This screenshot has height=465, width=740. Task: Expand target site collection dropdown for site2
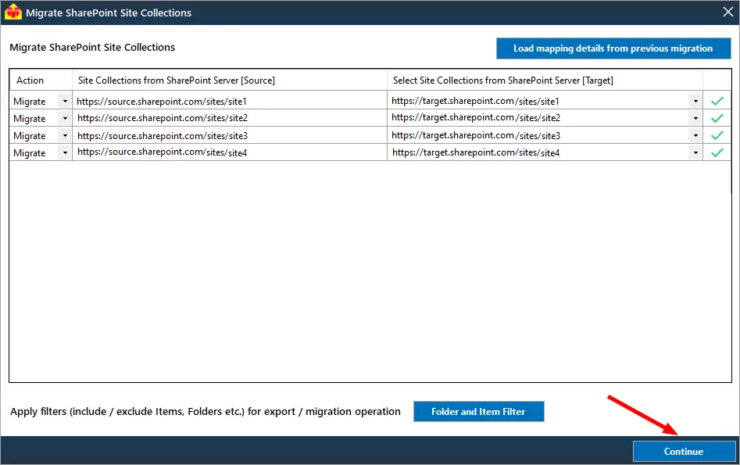pyautogui.click(x=695, y=118)
